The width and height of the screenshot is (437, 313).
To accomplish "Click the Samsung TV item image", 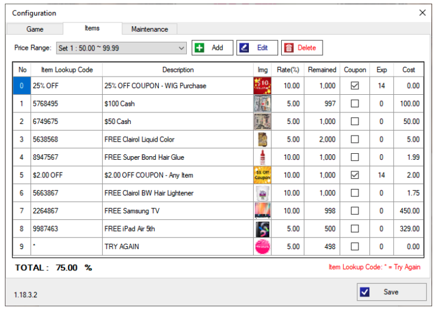I will click(x=262, y=211).
